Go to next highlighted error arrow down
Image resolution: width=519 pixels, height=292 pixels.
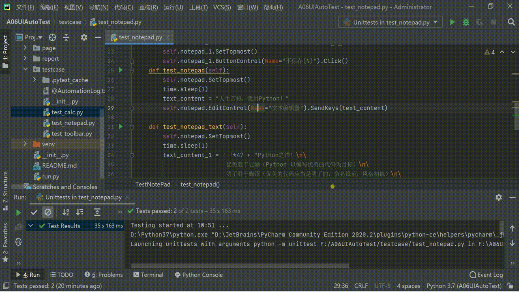(x=512, y=52)
